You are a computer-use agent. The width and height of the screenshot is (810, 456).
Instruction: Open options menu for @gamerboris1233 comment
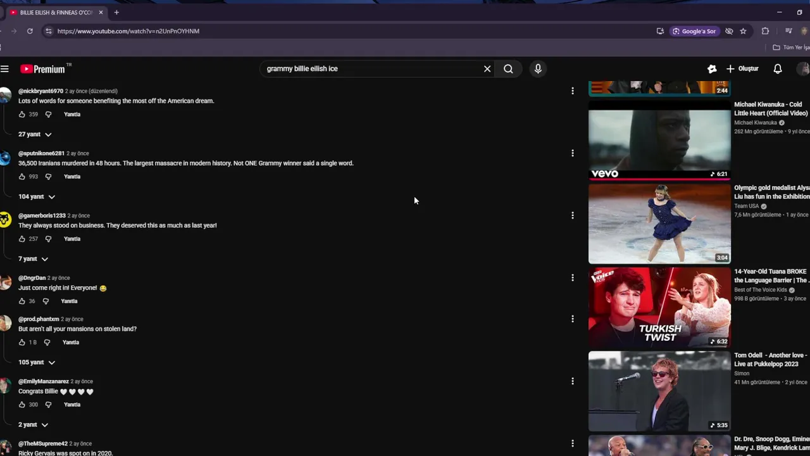click(573, 215)
